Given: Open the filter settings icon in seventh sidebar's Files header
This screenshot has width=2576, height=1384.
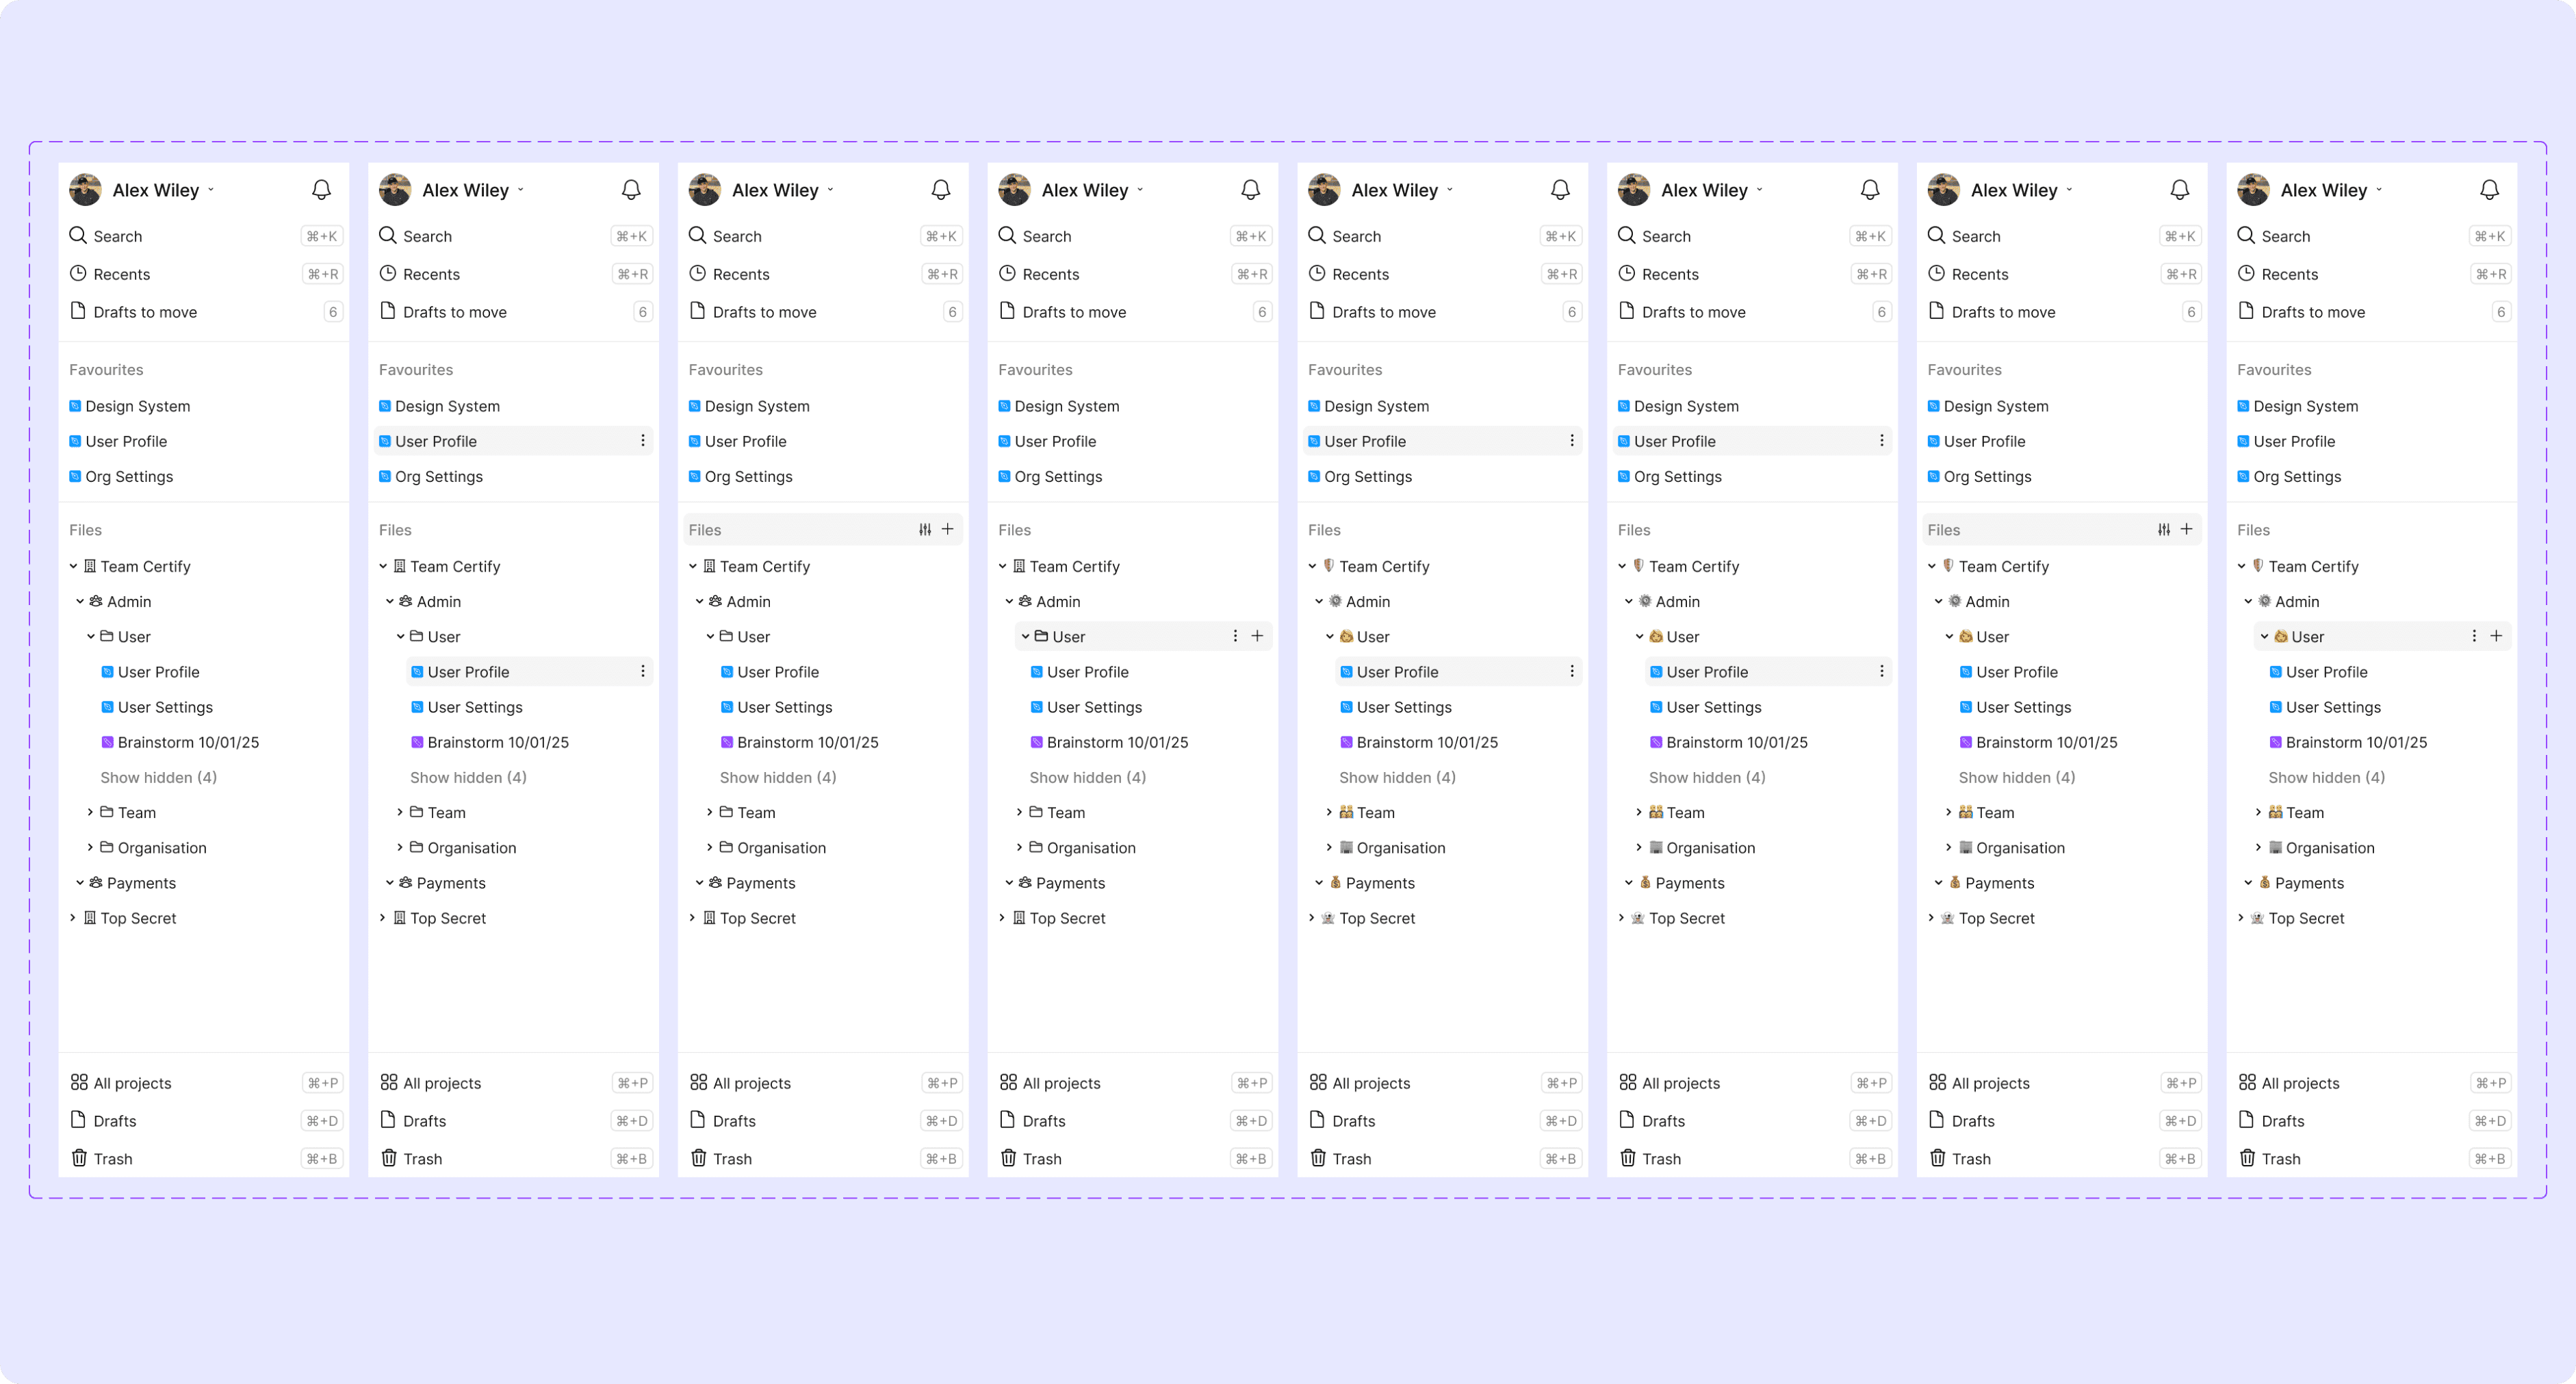Looking at the screenshot, I should 2164,529.
